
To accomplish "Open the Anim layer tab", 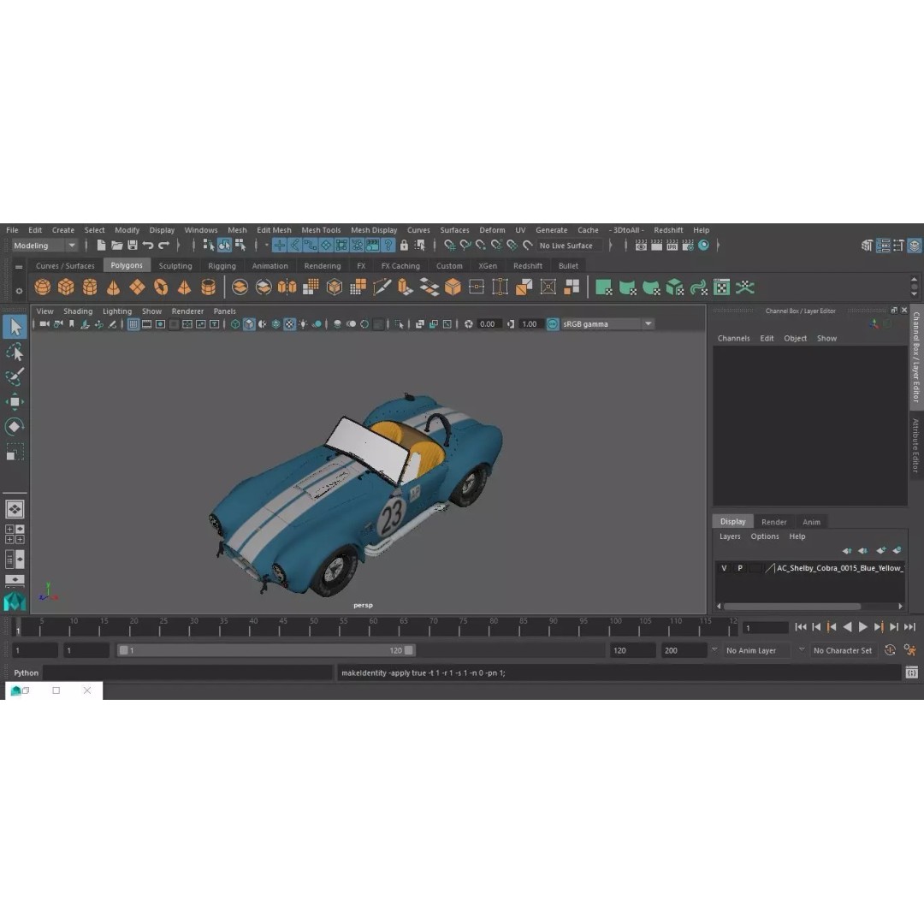I will (x=811, y=522).
